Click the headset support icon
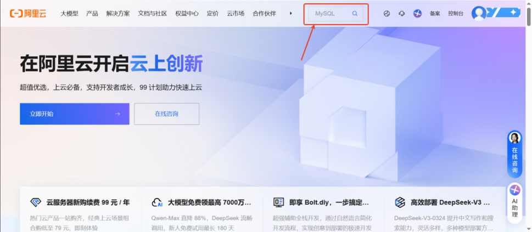This screenshot has height=232, width=532. (402, 14)
